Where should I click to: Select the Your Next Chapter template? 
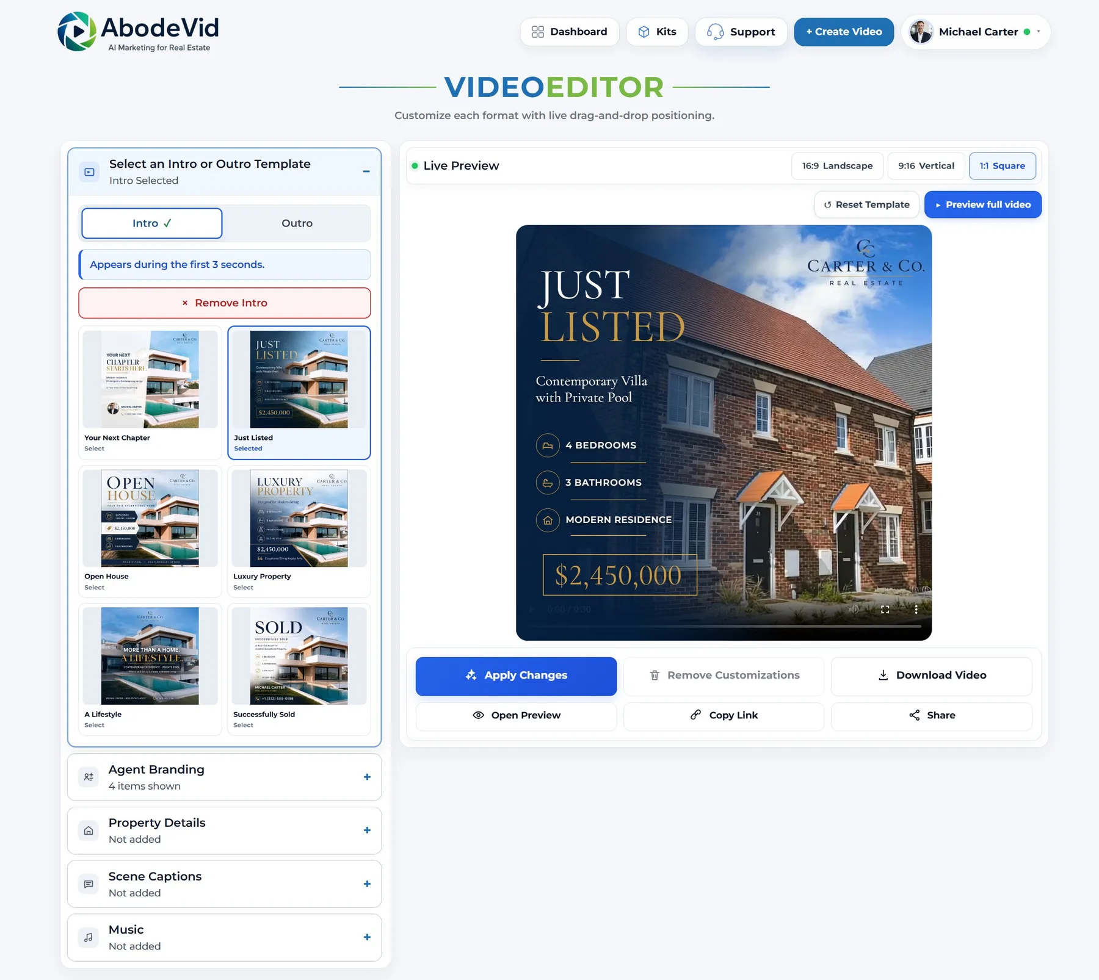click(150, 392)
